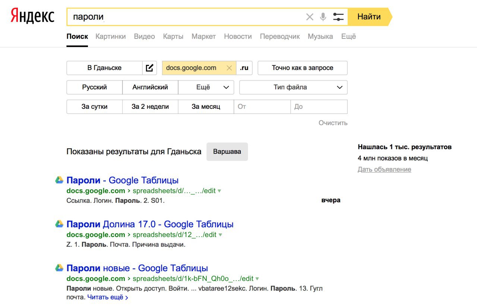Open result Пароли Долина 17.0 - Google Таблицы

150,224
